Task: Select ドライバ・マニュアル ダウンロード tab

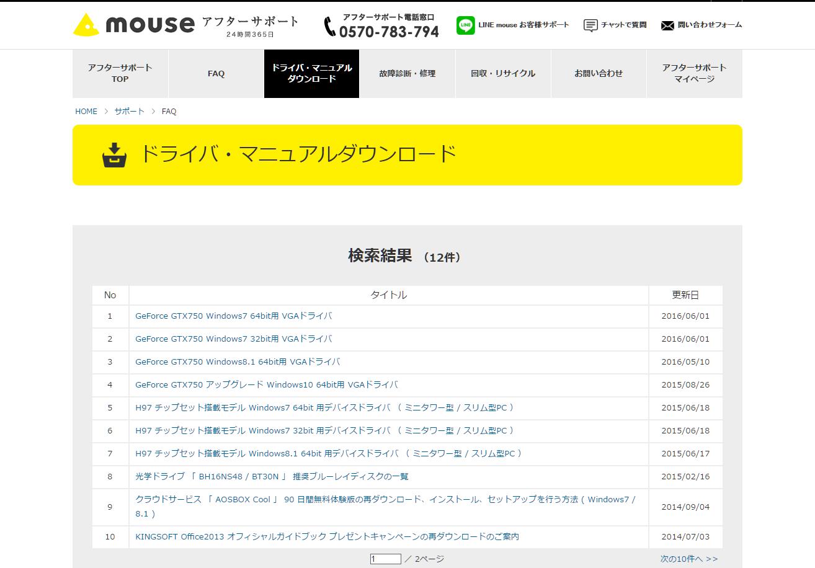Action: (x=311, y=73)
